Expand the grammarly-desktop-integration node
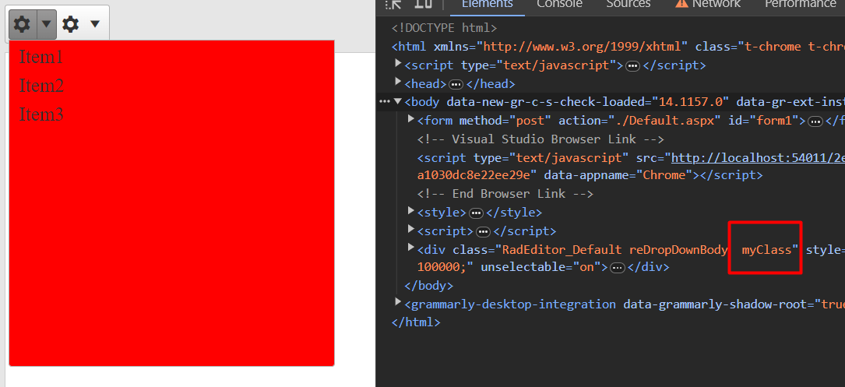This screenshot has height=387, width=845. [398, 302]
